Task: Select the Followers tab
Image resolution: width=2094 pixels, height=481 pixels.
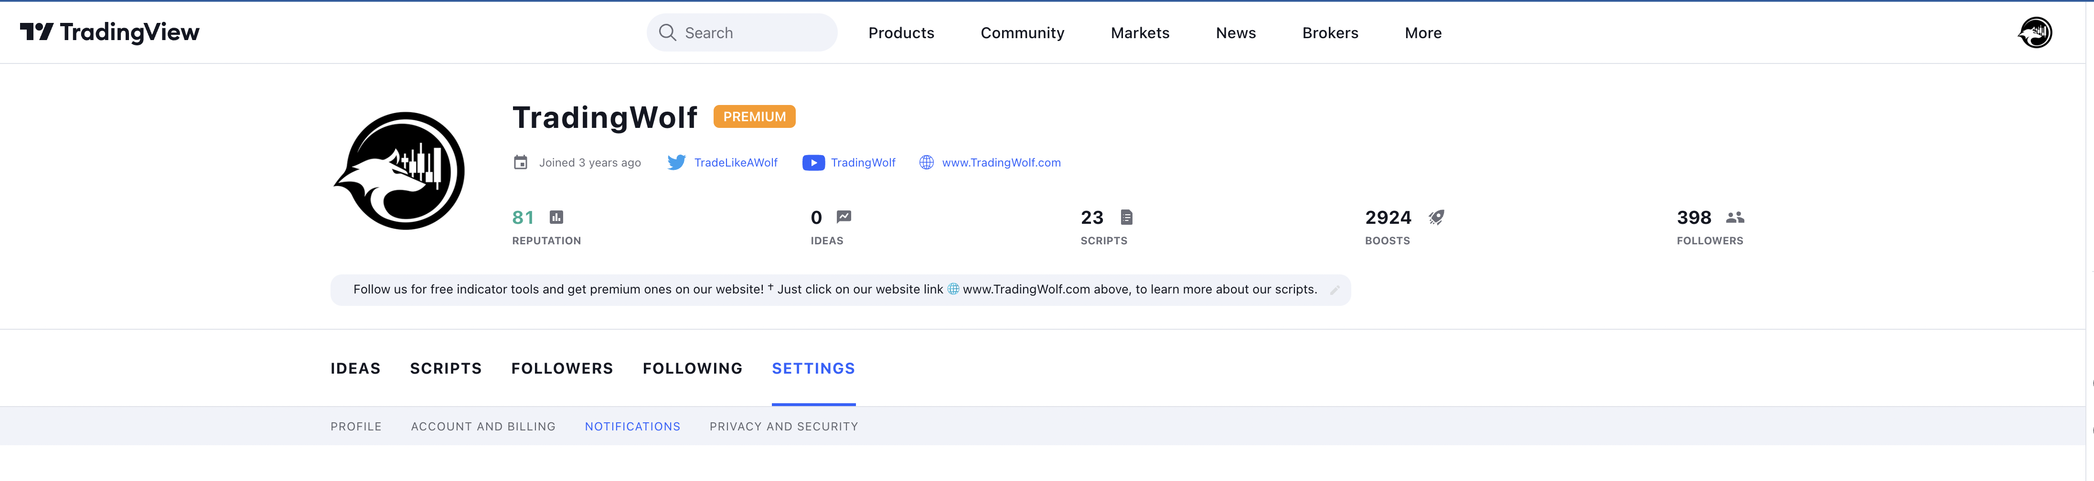Action: tap(562, 368)
